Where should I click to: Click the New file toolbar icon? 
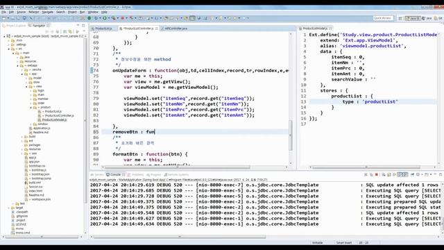(x=4, y=18)
